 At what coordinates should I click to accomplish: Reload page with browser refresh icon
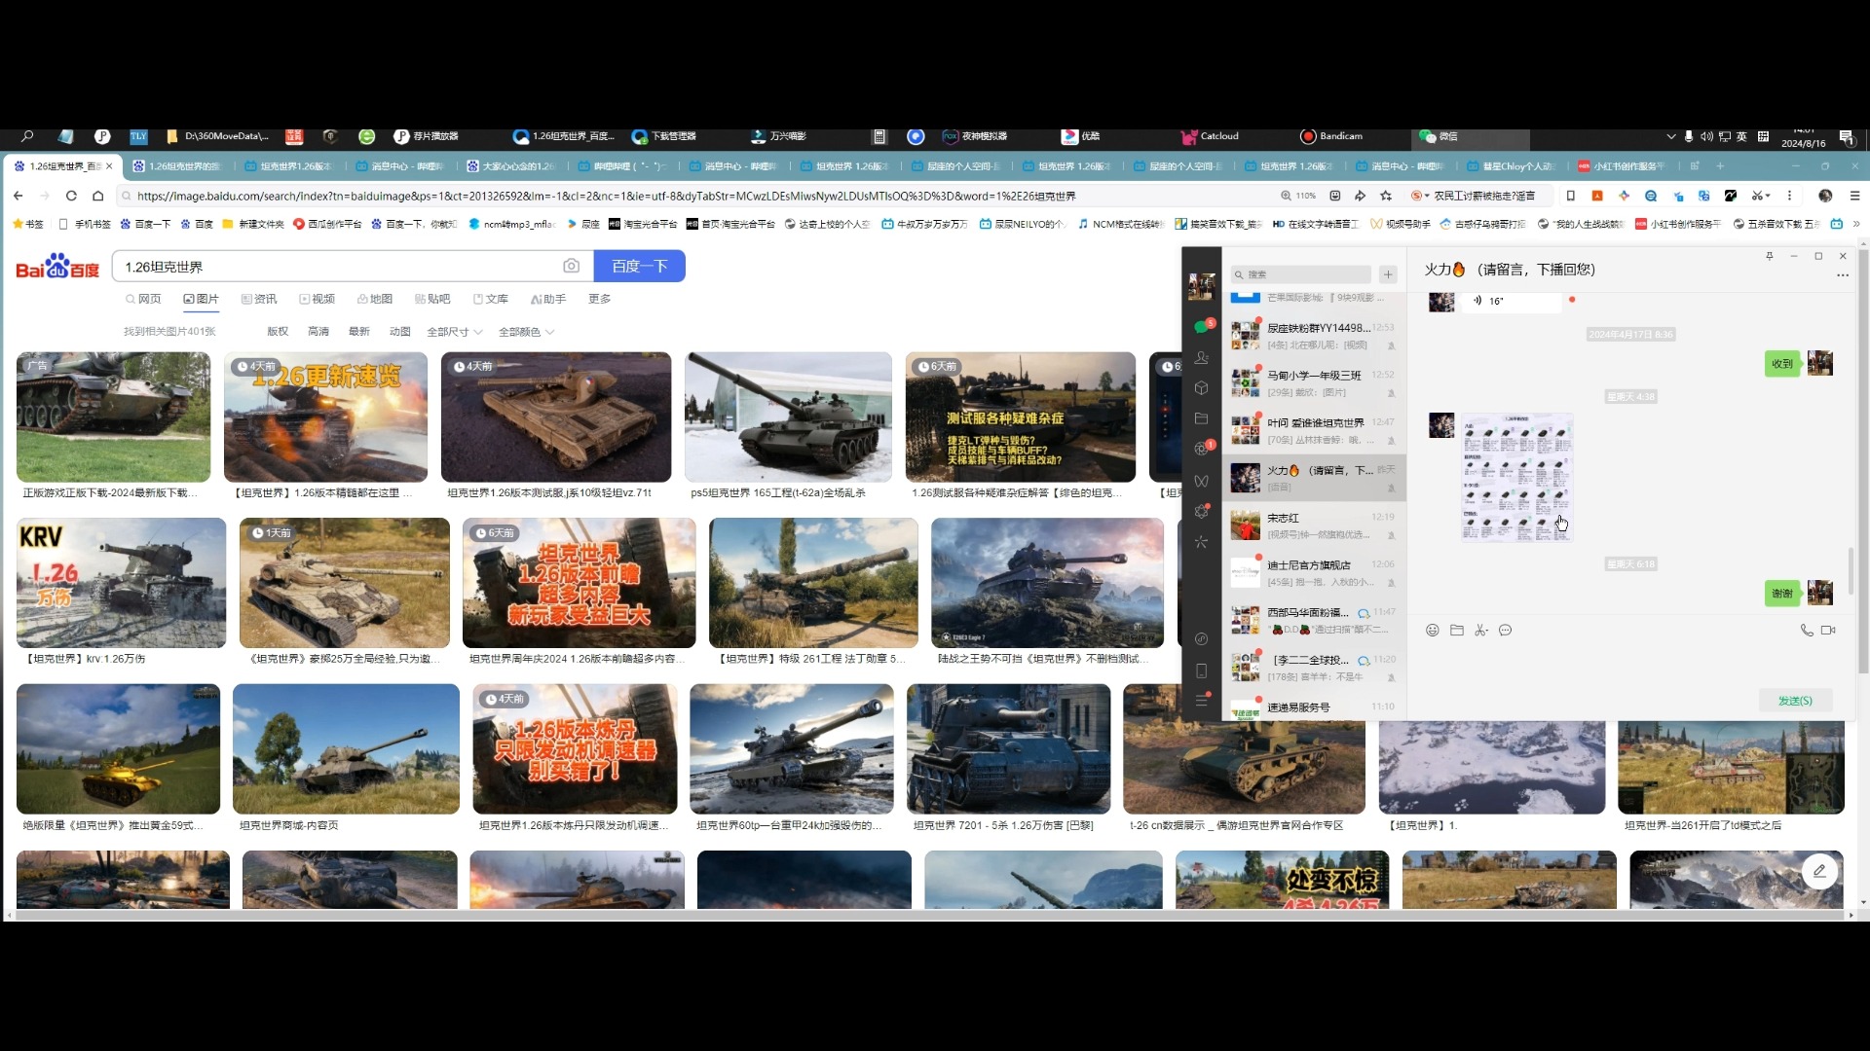click(x=71, y=196)
